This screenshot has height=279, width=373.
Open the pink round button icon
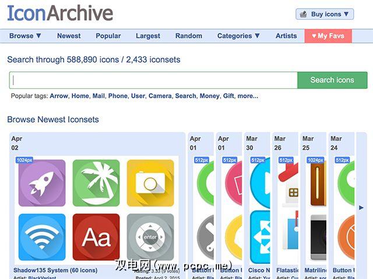coord(233,183)
